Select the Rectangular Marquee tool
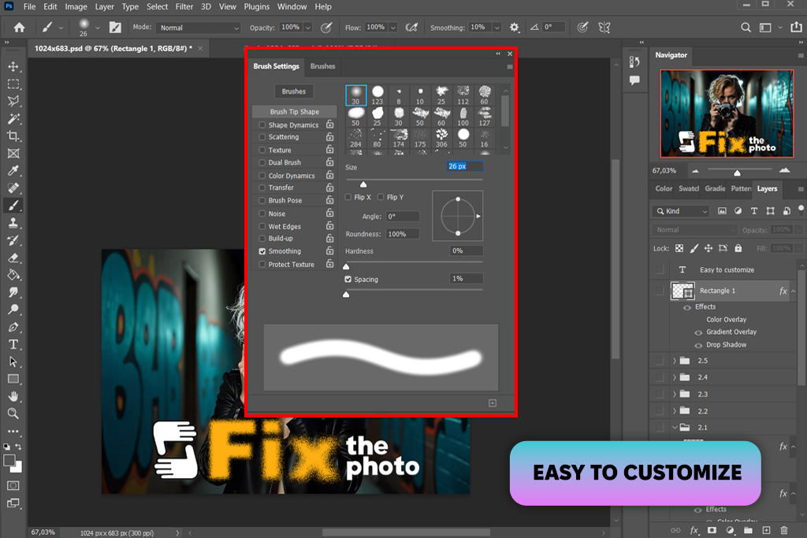 (13, 83)
